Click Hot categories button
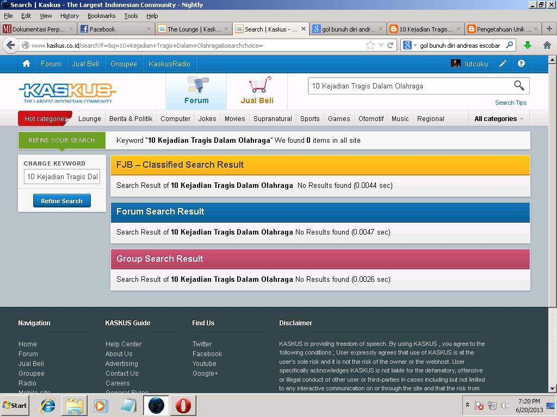The width and height of the screenshot is (557, 417). 46,118
